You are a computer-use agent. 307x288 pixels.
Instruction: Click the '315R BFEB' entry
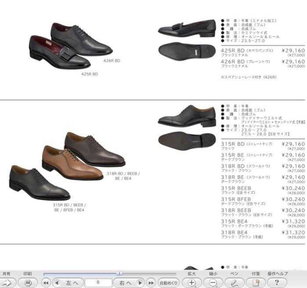click(x=263, y=201)
